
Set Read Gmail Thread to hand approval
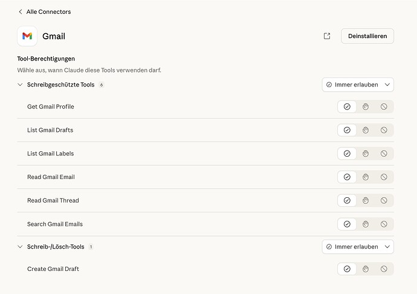tap(366, 201)
